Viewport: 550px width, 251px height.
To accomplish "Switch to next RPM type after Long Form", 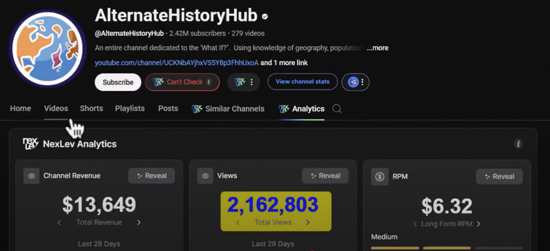I will 478,224.
